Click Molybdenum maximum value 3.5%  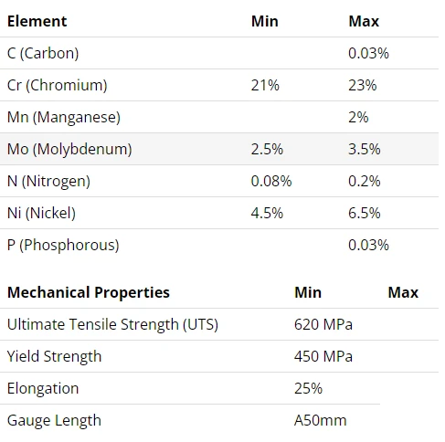(365, 149)
